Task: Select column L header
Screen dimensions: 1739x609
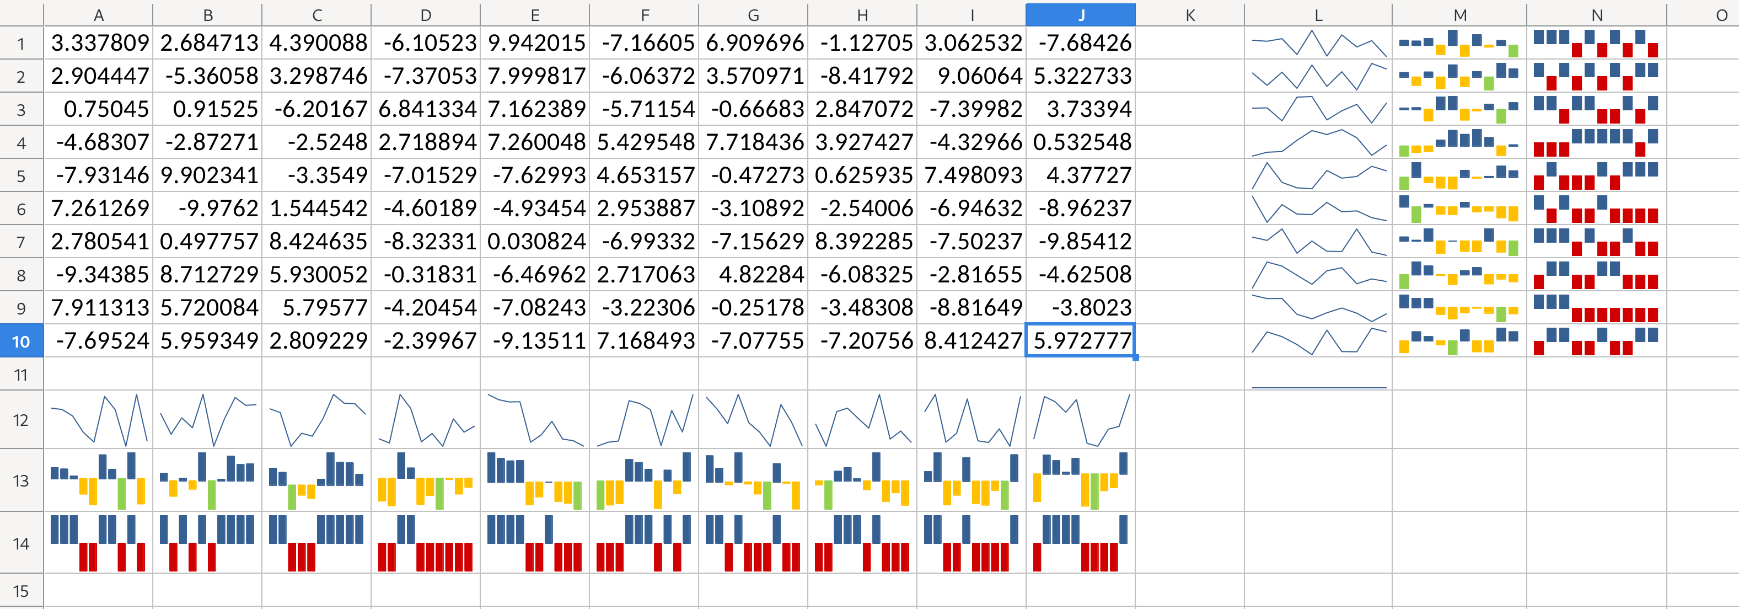Action: tap(1318, 15)
